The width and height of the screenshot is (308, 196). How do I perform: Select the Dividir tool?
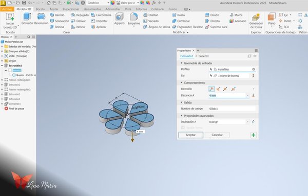[x=212, y=15]
